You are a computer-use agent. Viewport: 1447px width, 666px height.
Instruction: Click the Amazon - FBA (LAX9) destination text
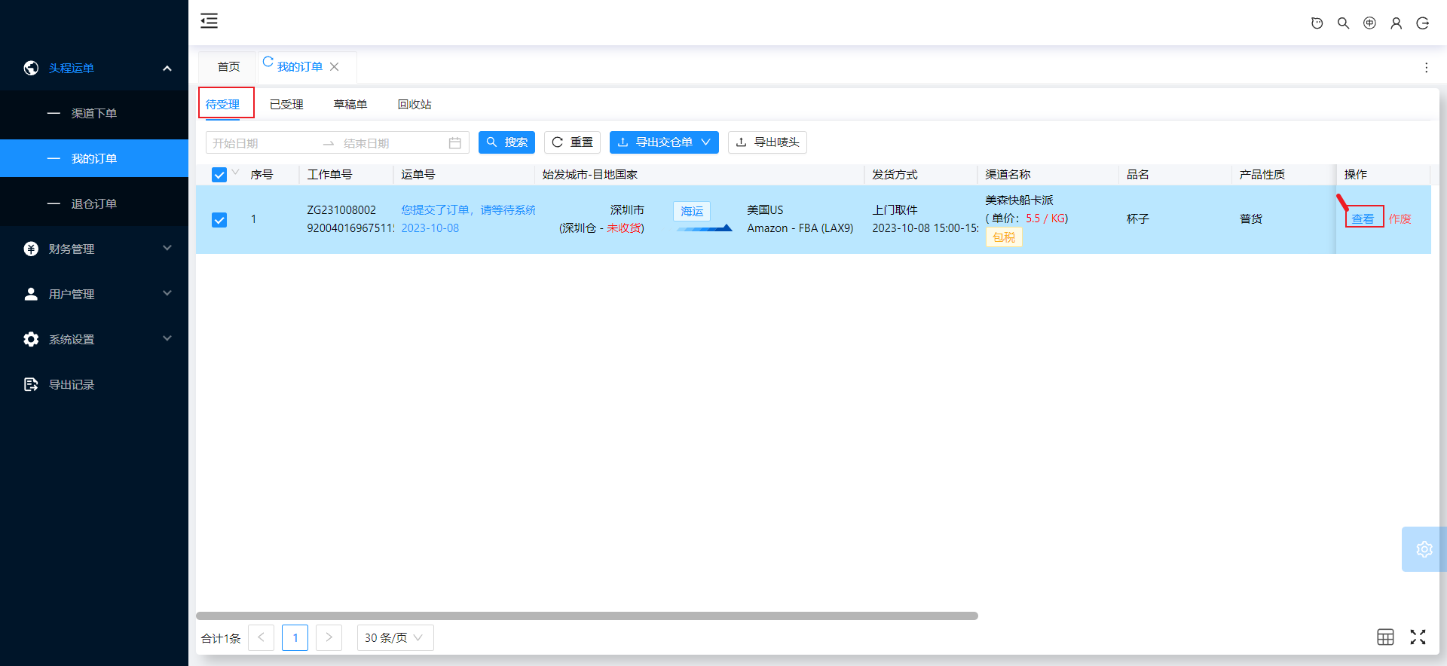800,228
